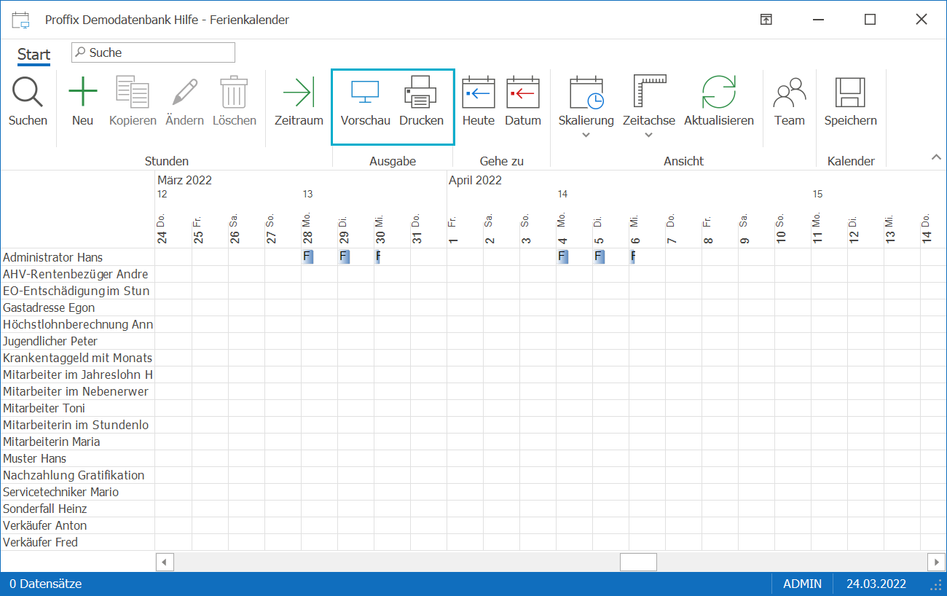This screenshot has width=947, height=596.
Task: Select the row Mitarbeiterin Maria
Action: 77,442
